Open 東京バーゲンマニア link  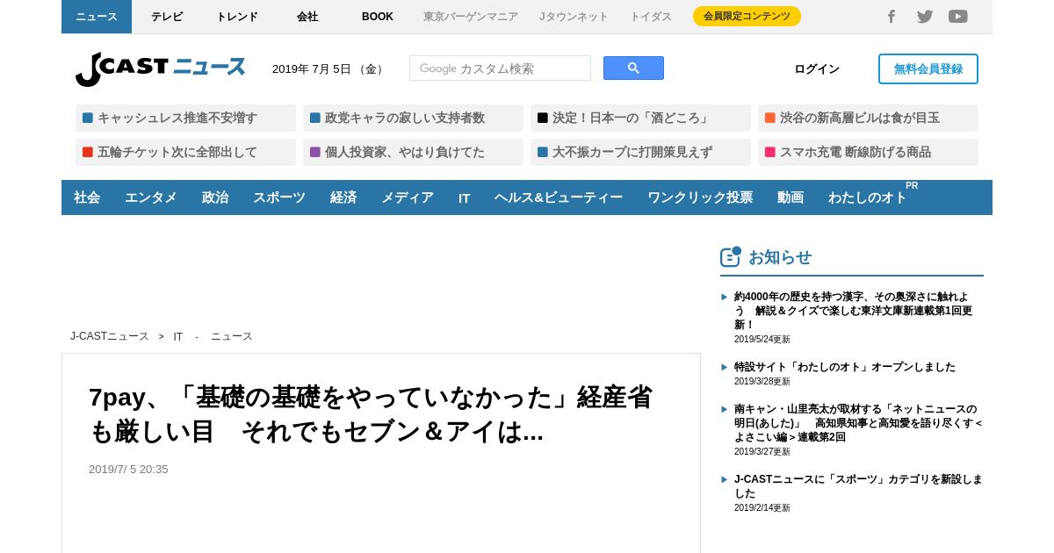coord(471,17)
